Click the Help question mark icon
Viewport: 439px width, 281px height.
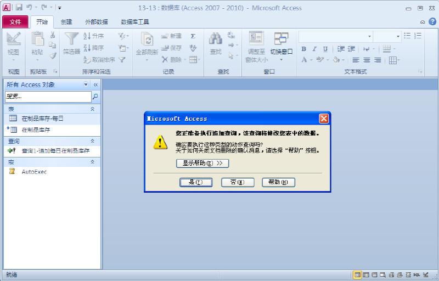click(x=432, y=22)
